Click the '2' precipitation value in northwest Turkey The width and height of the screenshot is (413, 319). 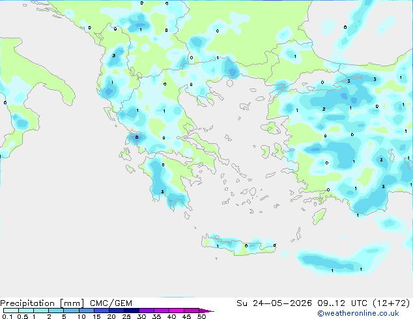pos(324,109)
